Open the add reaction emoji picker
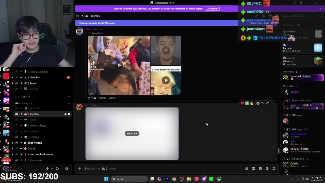 tap(258, 103)
